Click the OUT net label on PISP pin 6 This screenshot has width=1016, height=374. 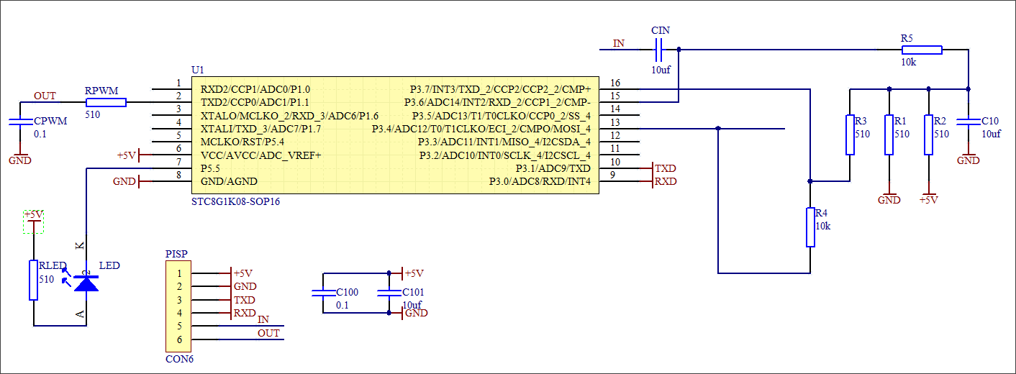(x=268, y=333)
